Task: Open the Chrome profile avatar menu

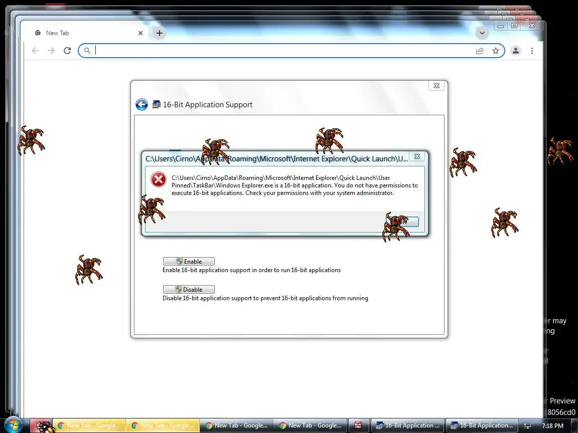Action: 516,51
